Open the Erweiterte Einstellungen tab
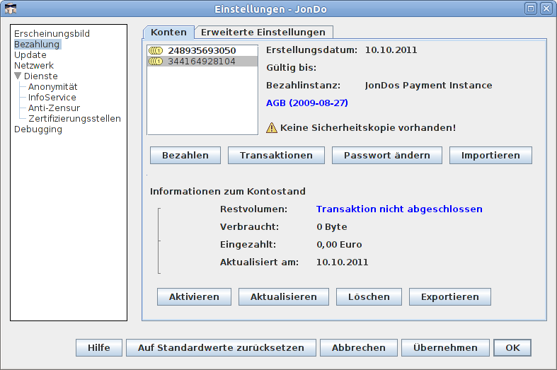Screen dimensions: 557x370 coord(263,33)
